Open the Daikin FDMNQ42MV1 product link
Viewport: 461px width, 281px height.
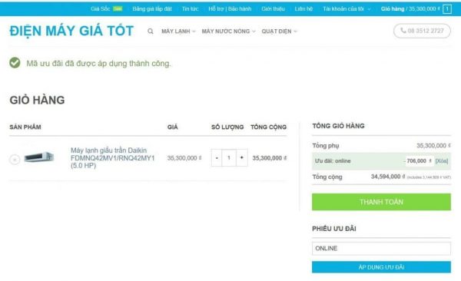coord(113,158)
